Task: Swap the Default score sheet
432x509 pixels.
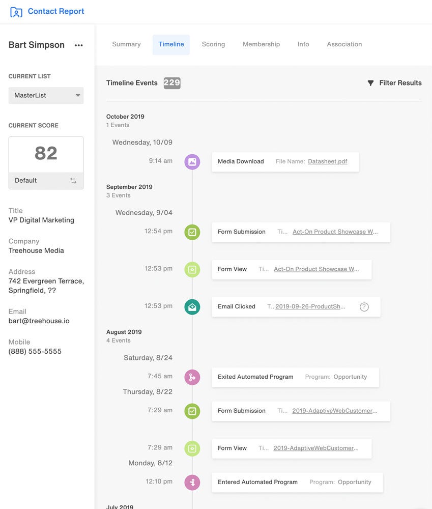Action: coord(73,181)
